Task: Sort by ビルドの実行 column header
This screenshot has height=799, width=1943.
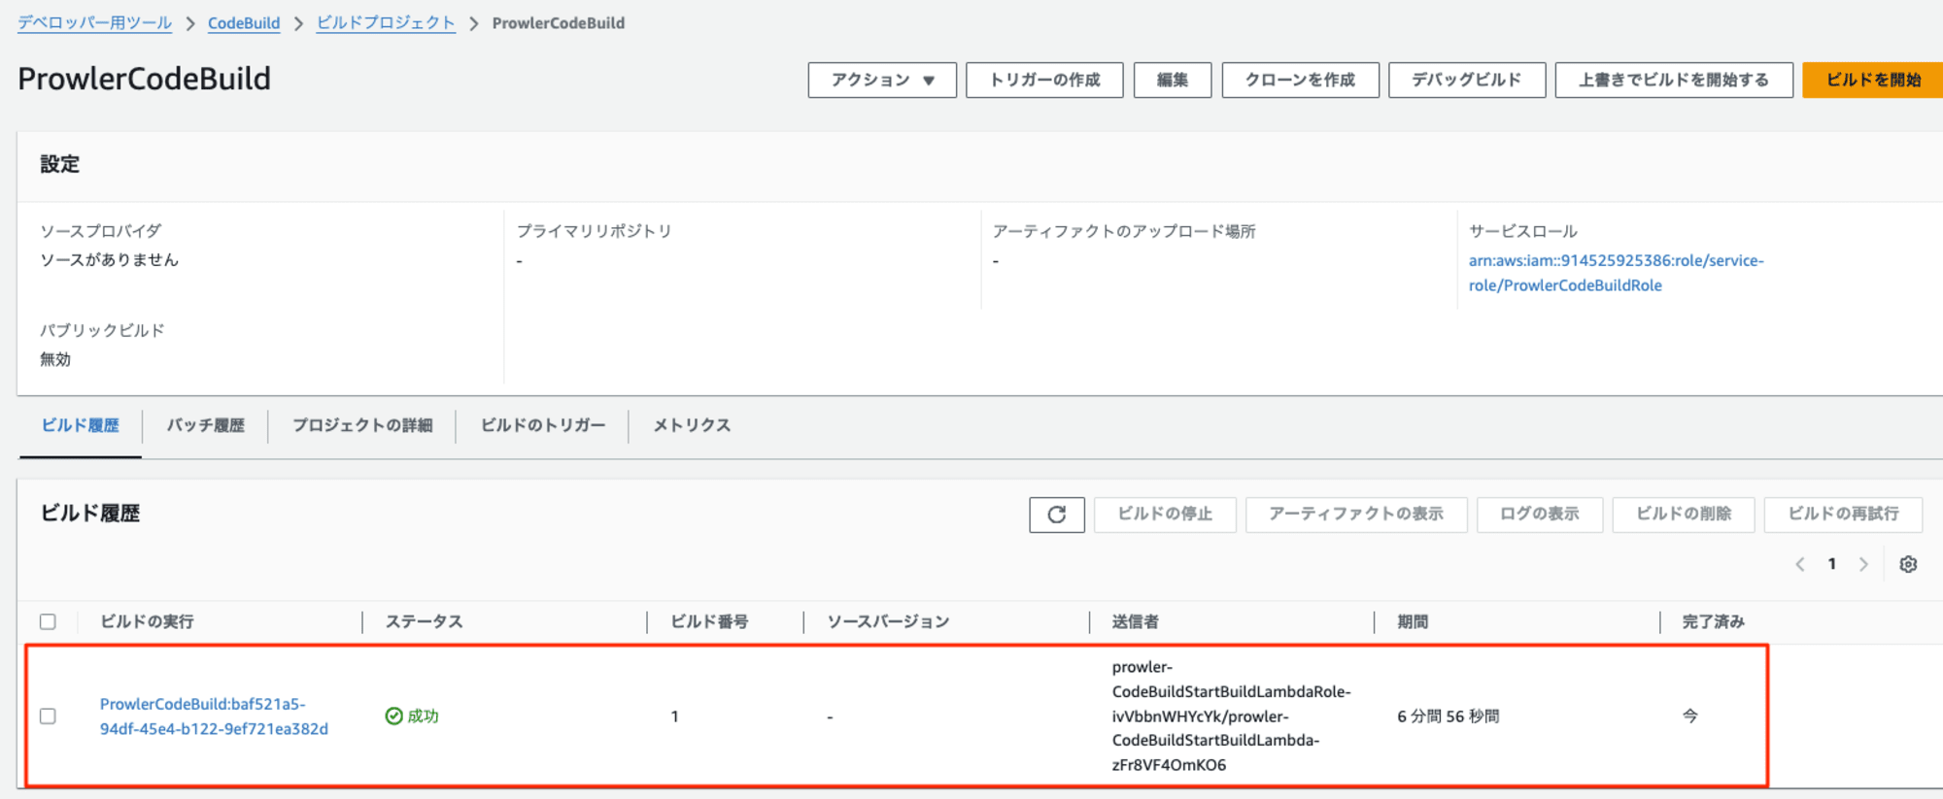Action: coord(147,621)
